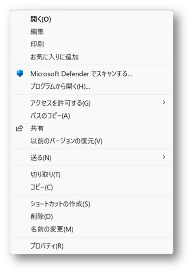
Task: Click the Microsoft Defender shield icon
Action: (x=20, y=74)
